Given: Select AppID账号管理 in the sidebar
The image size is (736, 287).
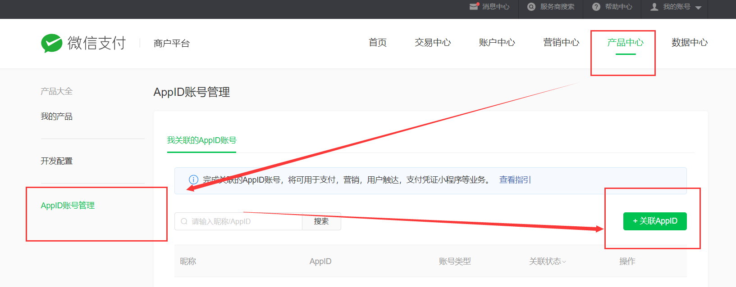Looking at the screenshot, I should [x=68, y=206].
